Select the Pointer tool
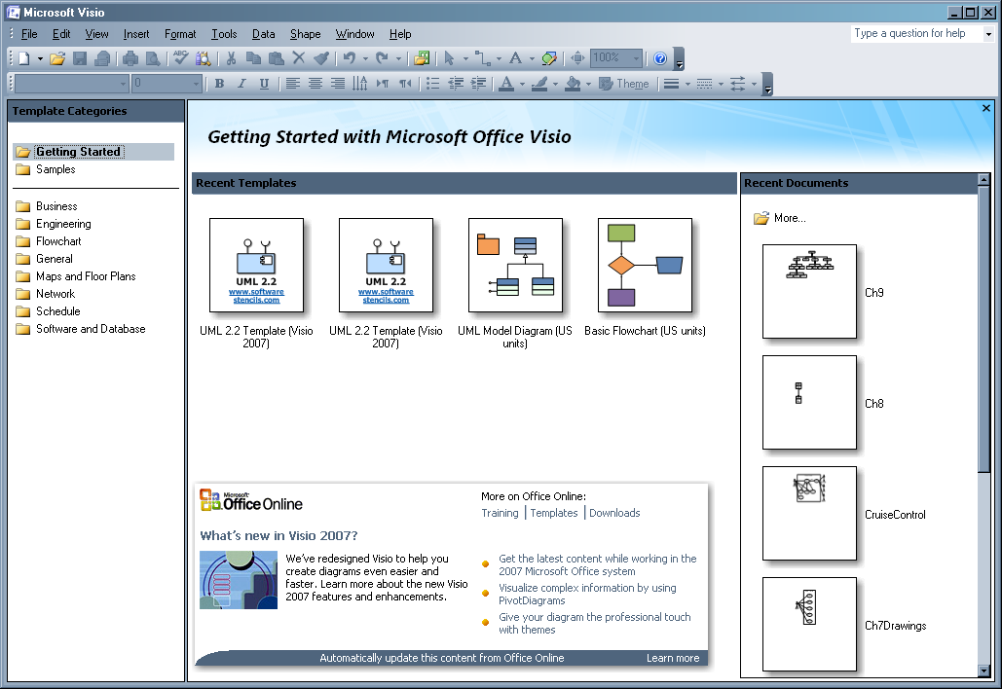This screenshot has width=1002, height=689. click(x=450, y=58)
